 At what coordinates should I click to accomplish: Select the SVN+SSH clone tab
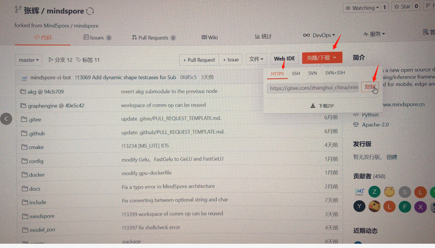[x=335, y=73]
